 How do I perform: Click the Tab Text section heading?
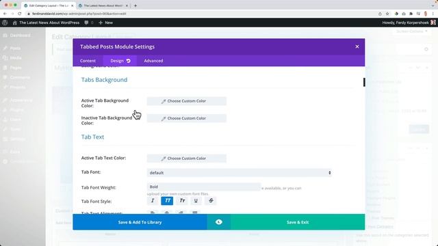click(92, 137)
